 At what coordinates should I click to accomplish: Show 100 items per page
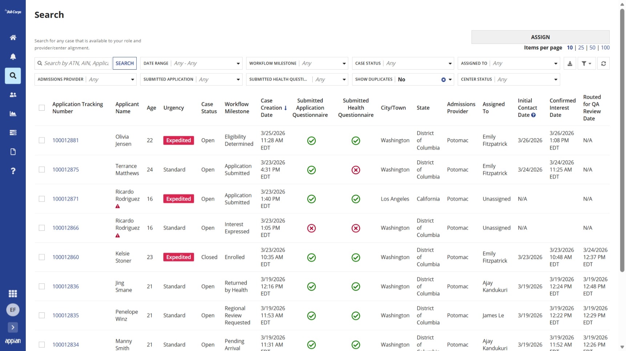[x=605, y=48]
